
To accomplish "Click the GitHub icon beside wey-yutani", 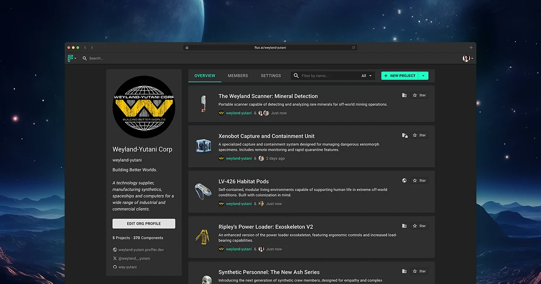I will tap(115, 267).
